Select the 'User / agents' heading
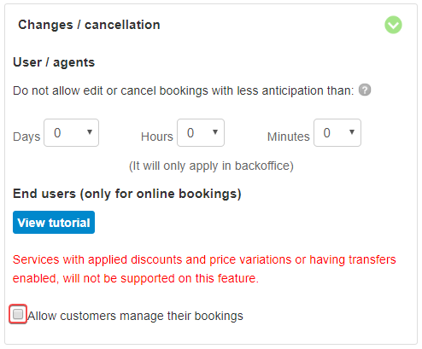This screenshot has width=422, height=349. [x=54, y=62]
